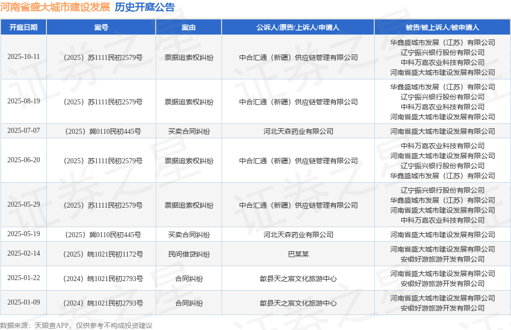Image resolution: width=511 pixels, height=330 pixels.
Task: Click plaintiff 中合汇通 in the 2025-05-29 row
Action: pos(298,205)
